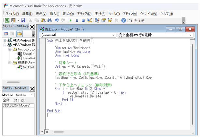
Task: Save the workbook with floppy disk icon
Action: tap(23, 20)
